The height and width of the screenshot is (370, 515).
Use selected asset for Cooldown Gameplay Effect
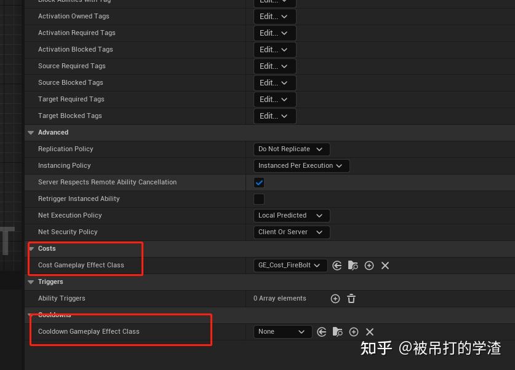coord(321,331)
